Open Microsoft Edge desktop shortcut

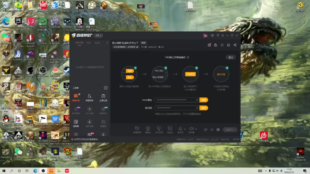pos(6,23)
